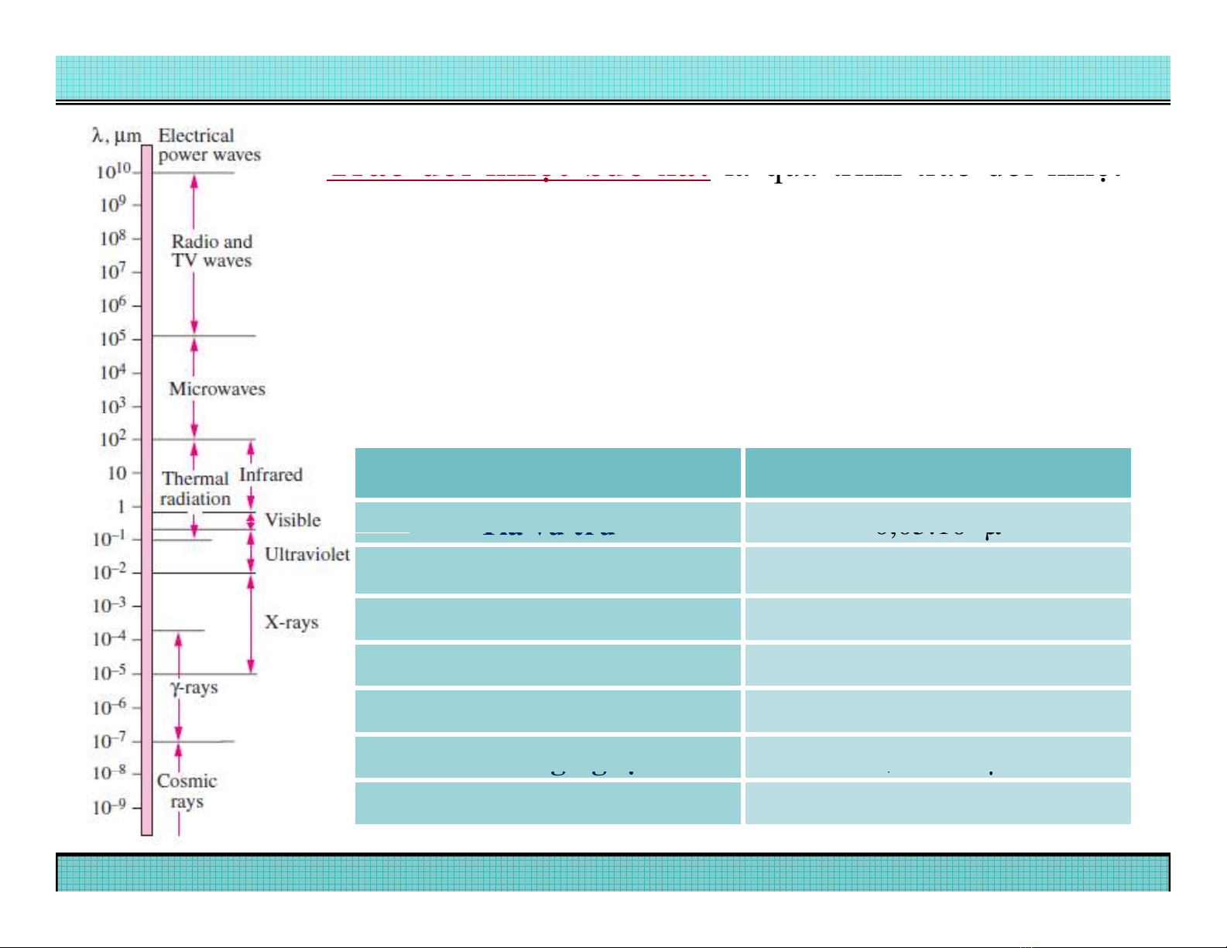Select the 'Thermal radiation' label
The image size is (1227, 948).
[x=195, y=489]
